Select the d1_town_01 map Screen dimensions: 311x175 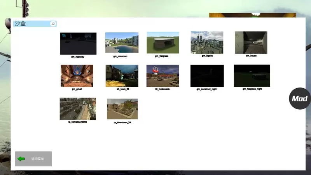(122, 76)
